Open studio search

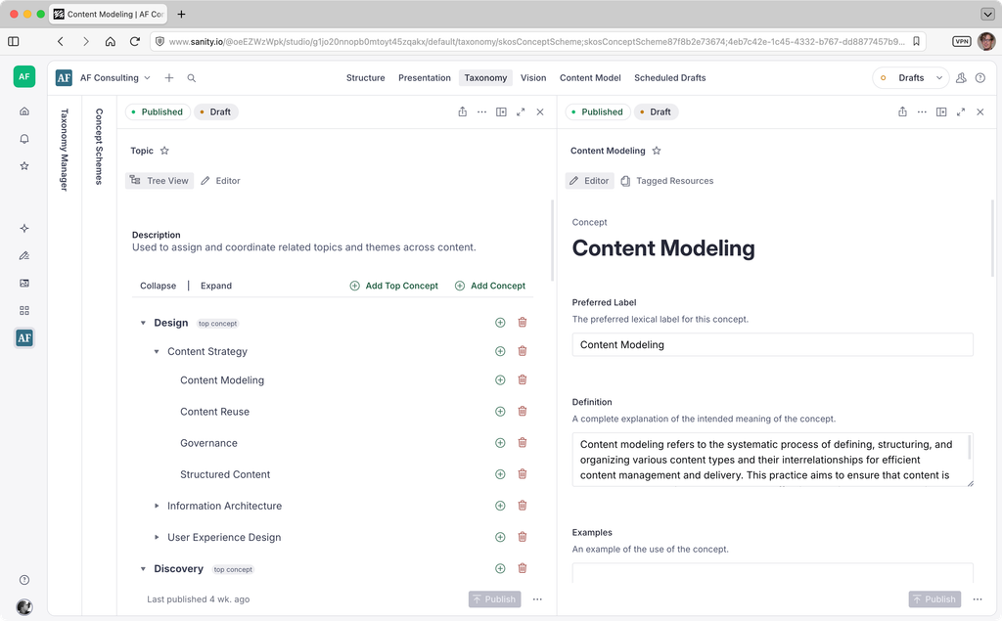coord(191,78)
